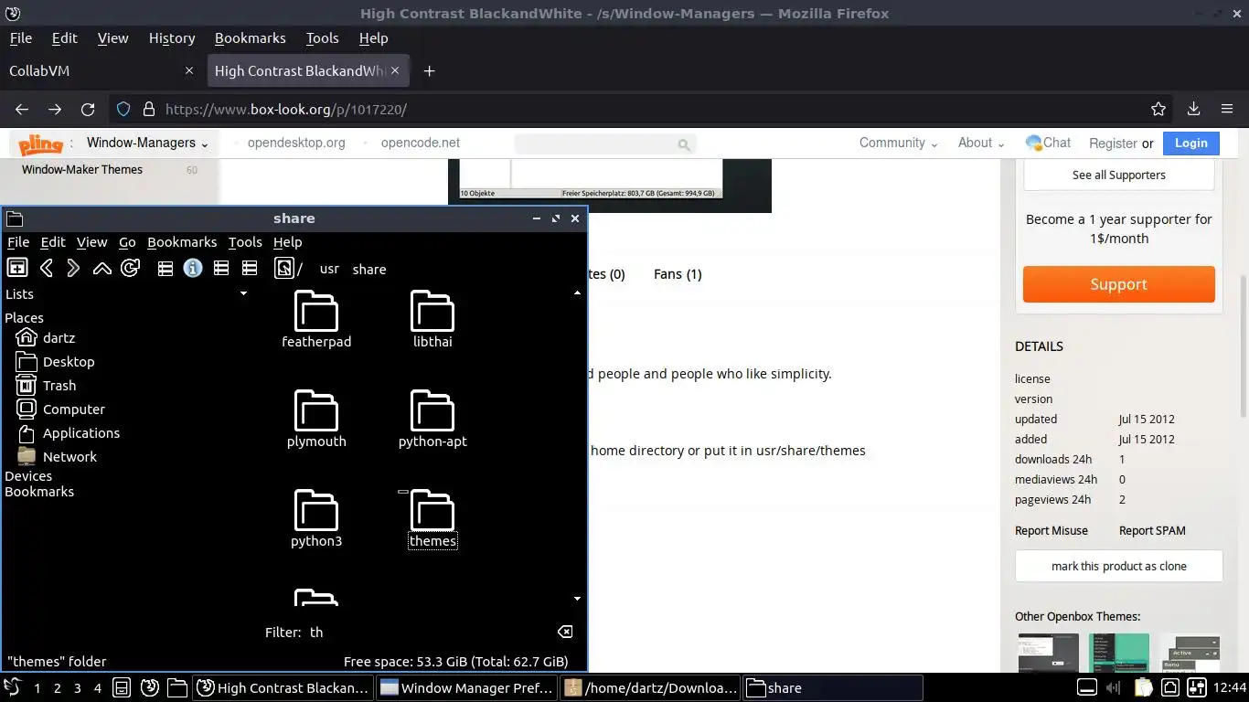
Task: Open the featherpad folder
Action: coord(316,320)
